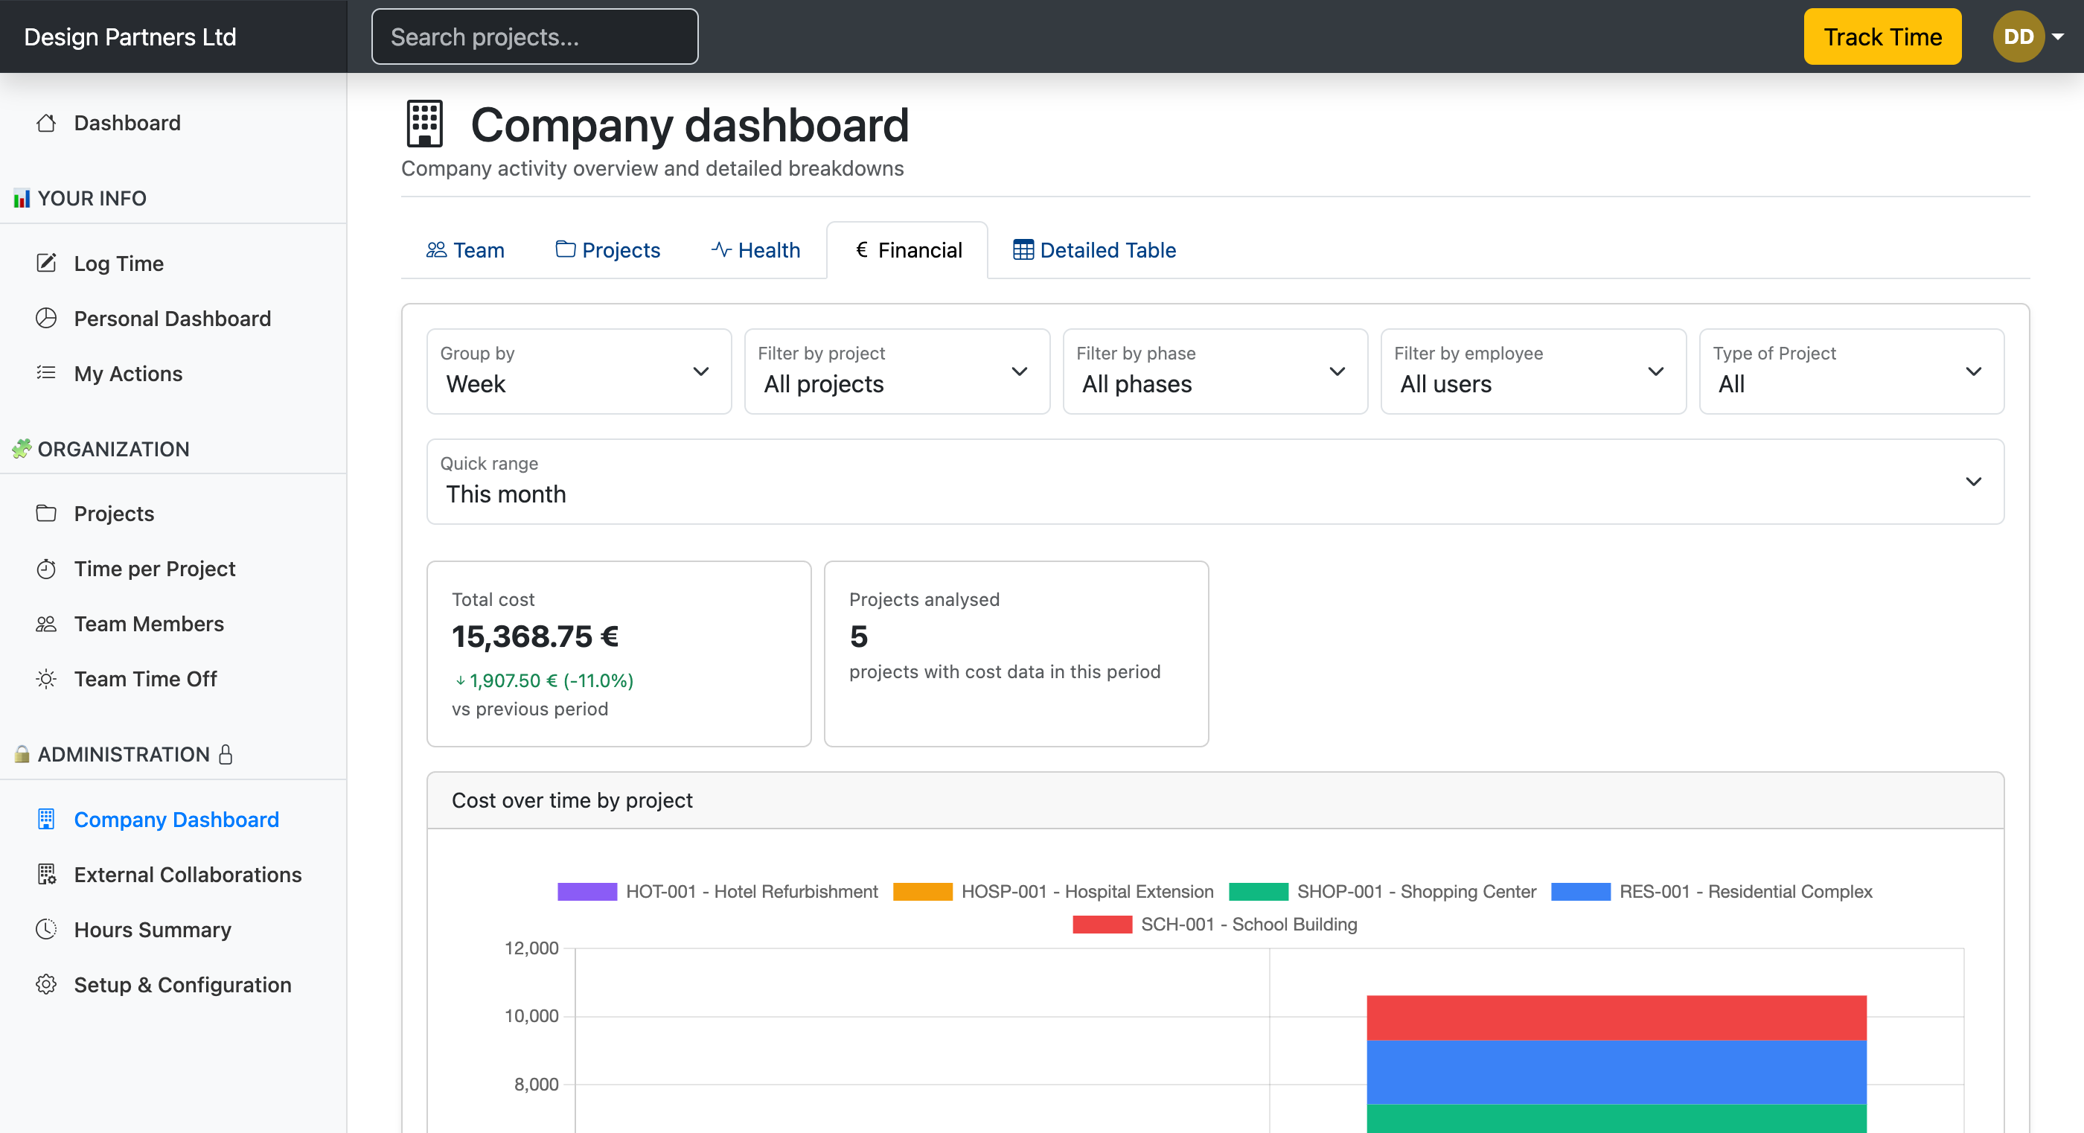Image resolution: width=2084 pixels, height=1133 pixels.
Task: Open the DD user avatar menu
Action: pos(2028,36)
